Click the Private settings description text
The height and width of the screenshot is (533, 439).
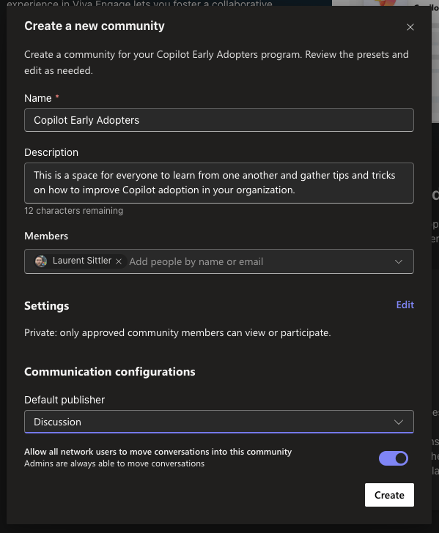(x=177, y=332)
